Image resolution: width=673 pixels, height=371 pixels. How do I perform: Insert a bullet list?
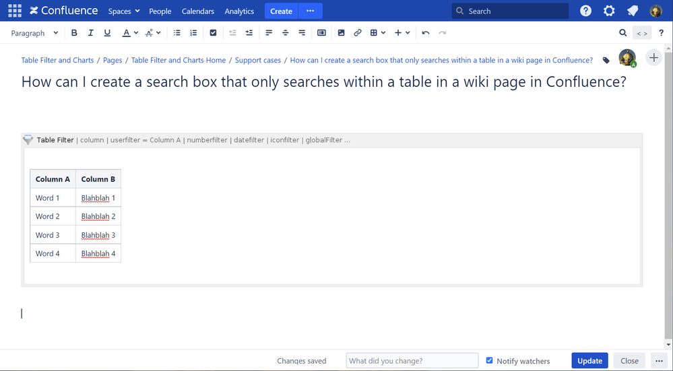click(177, 32)
